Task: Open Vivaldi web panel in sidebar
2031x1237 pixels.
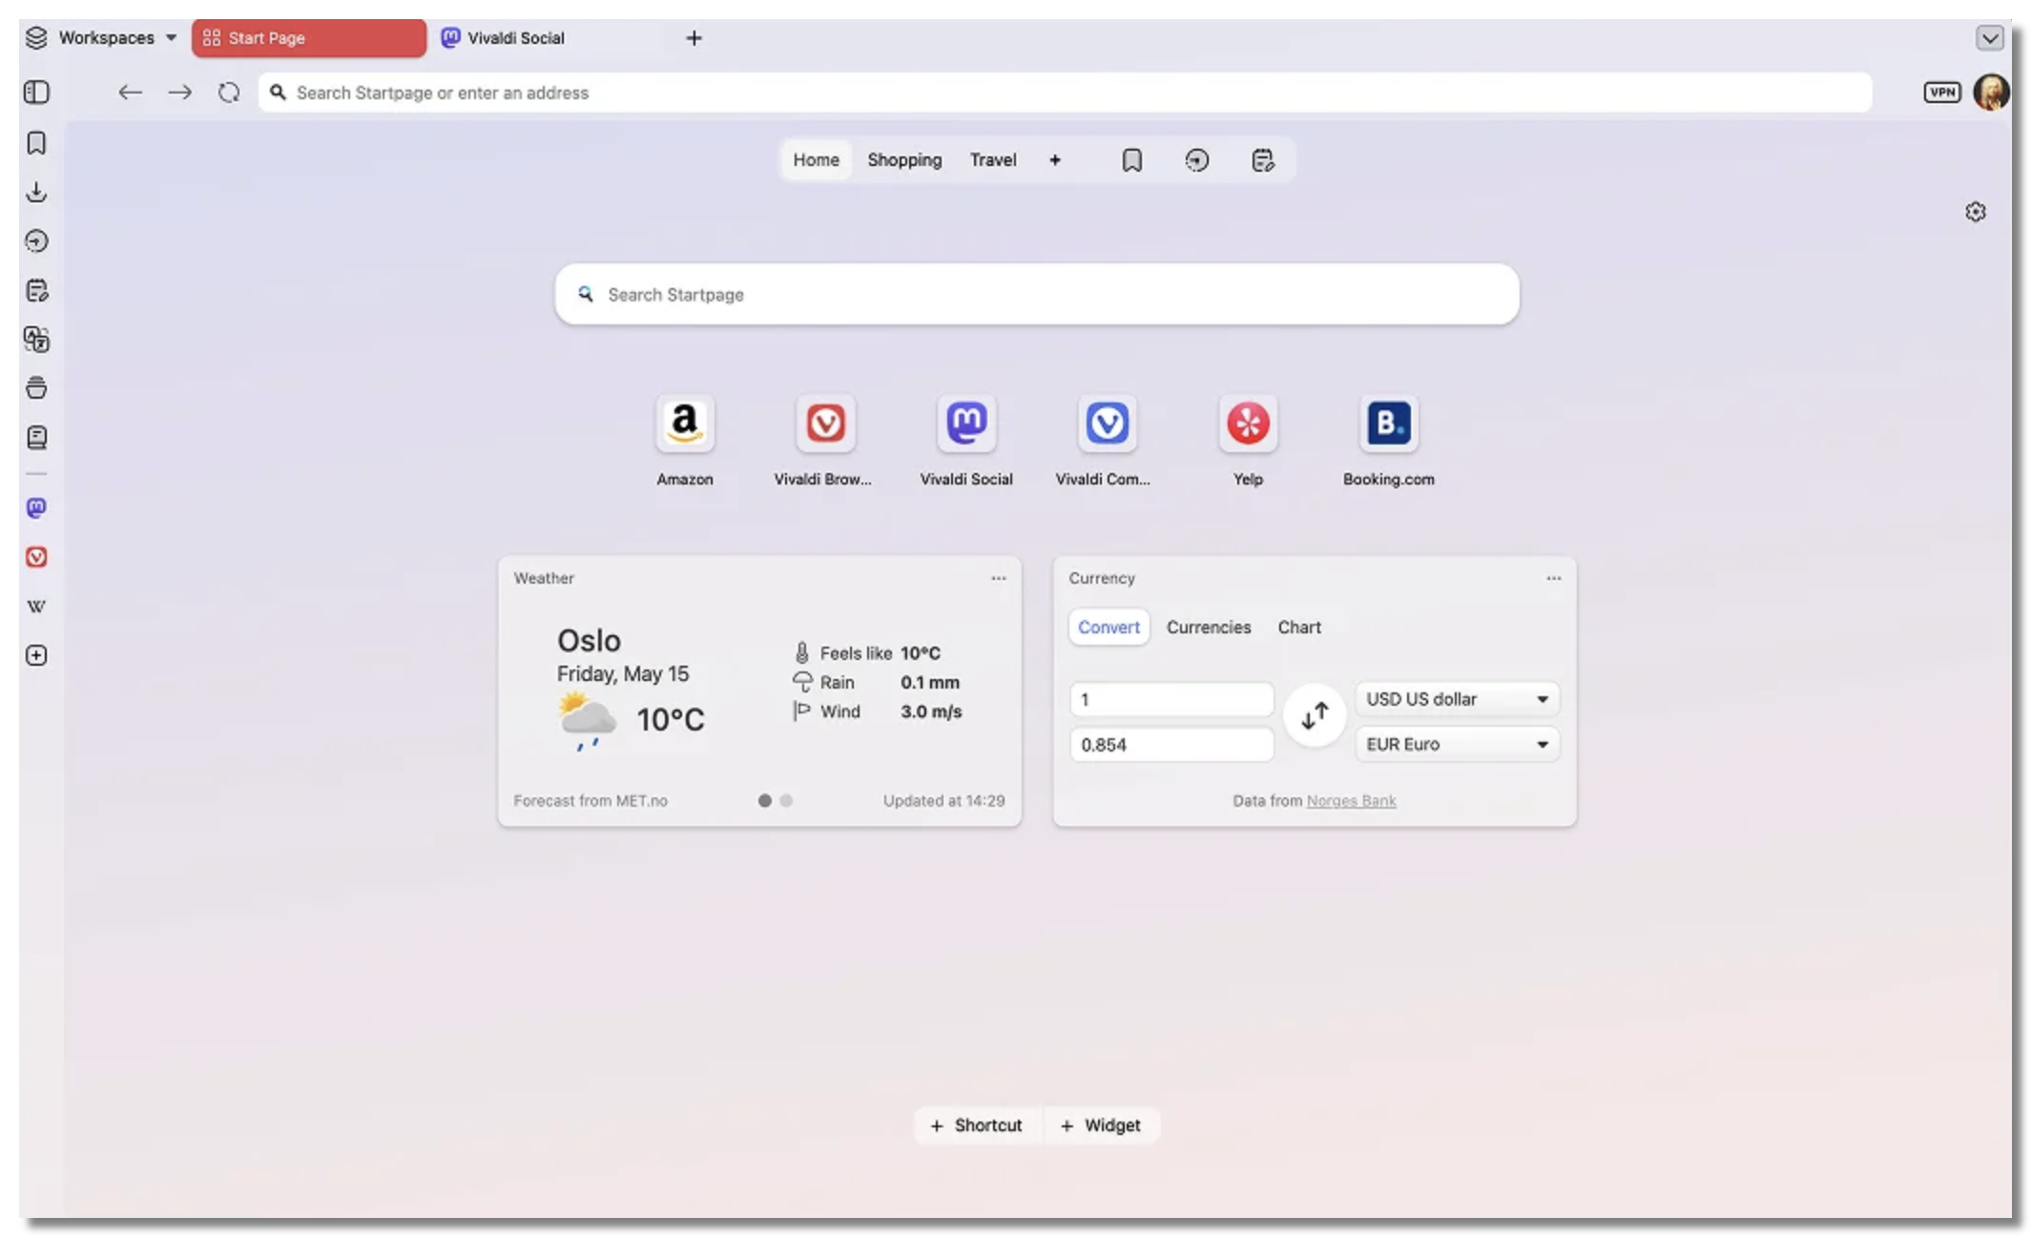Action: pos(36,557)
